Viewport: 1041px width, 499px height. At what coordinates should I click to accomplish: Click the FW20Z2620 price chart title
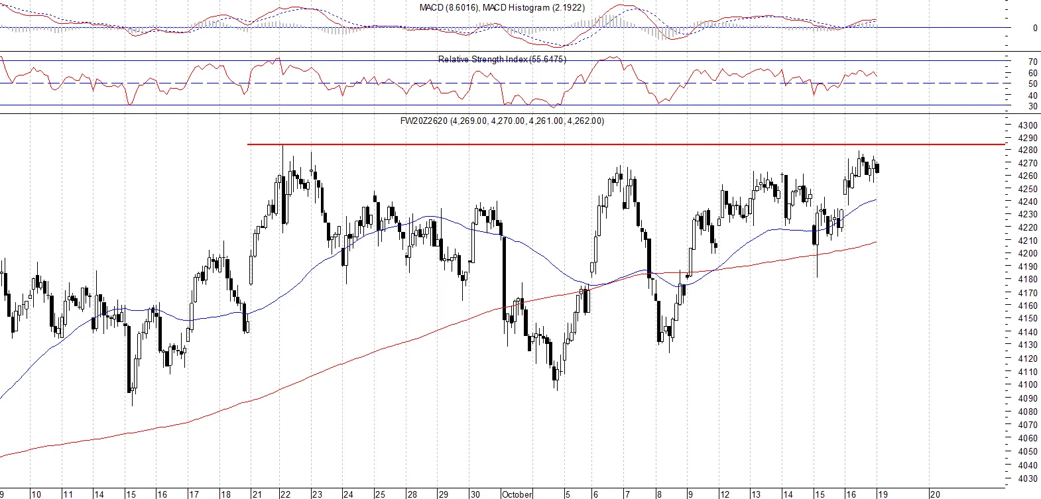click(502, 121)
